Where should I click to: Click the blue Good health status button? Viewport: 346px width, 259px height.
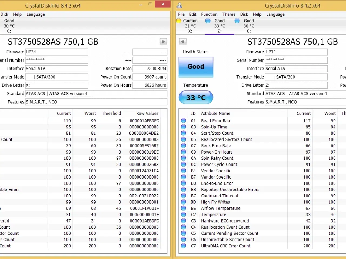pyautogui.click(x=196, y=67)
